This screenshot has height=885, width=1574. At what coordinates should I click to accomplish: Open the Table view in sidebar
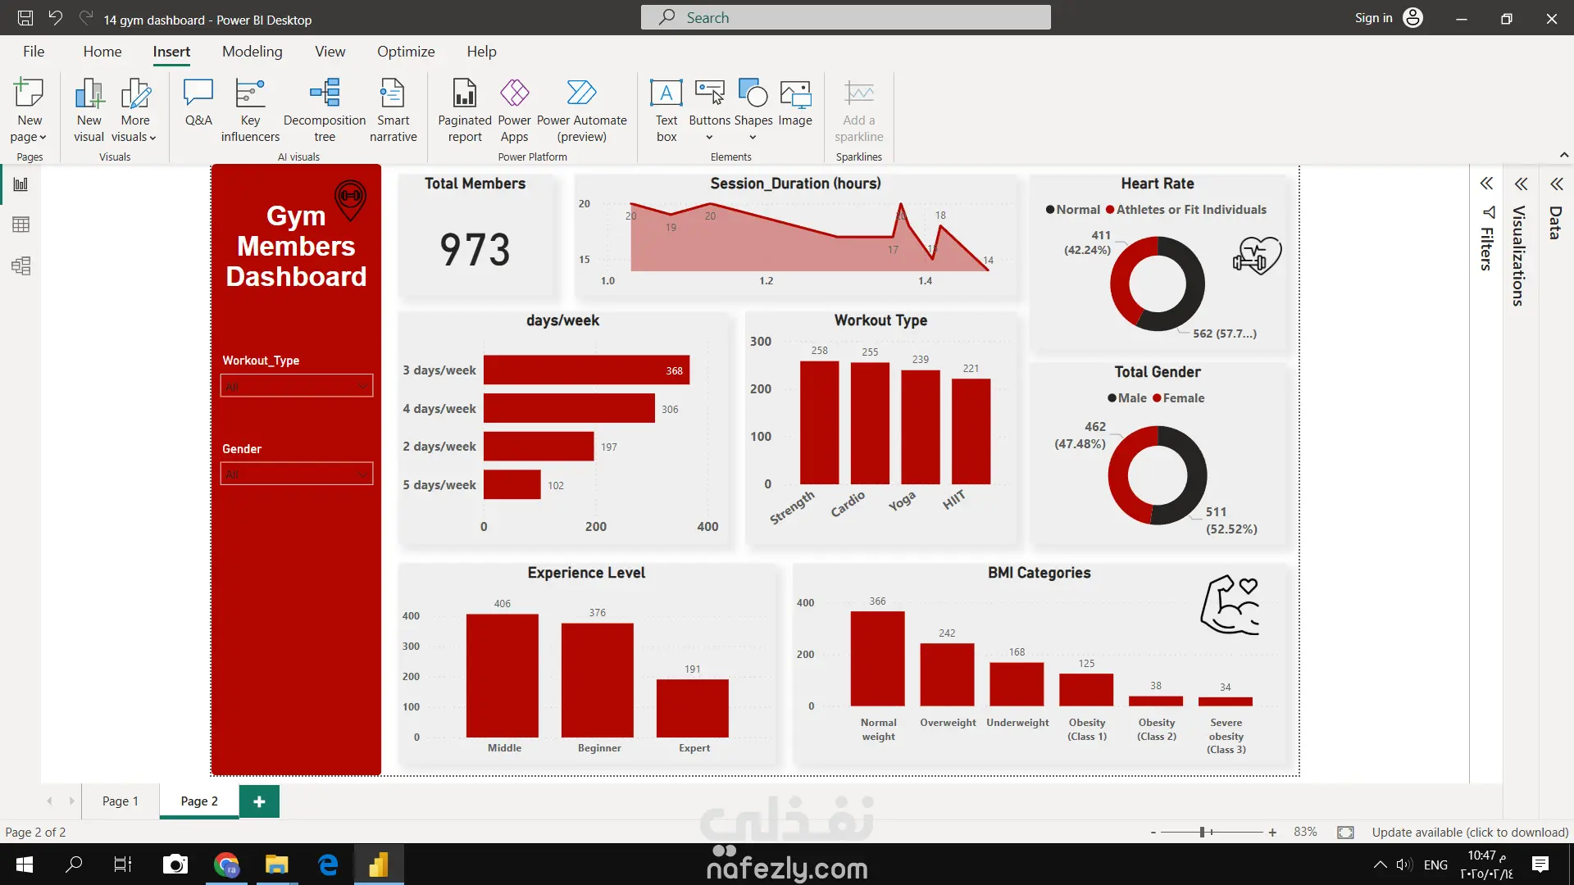pyautogui.click(x=21, y=225)
